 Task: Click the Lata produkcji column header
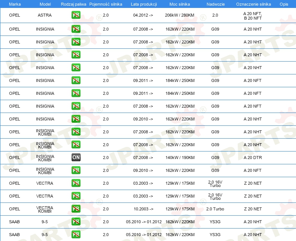[x=144, y=4]
